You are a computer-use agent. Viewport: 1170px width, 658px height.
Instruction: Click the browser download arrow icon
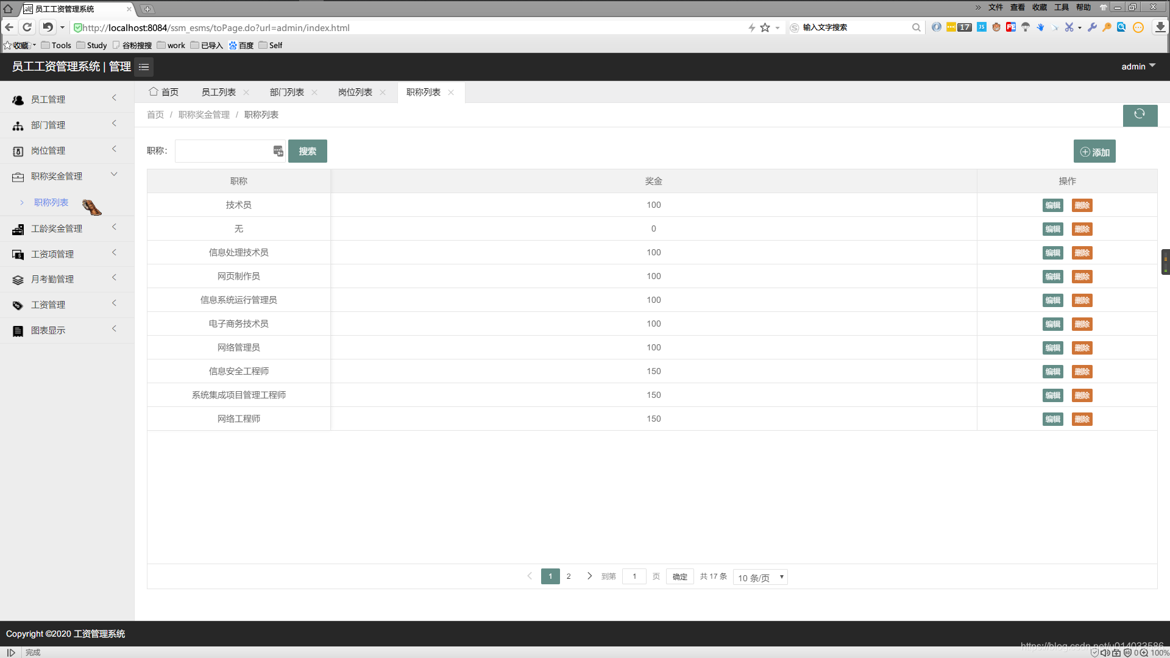pos(1160,27)
